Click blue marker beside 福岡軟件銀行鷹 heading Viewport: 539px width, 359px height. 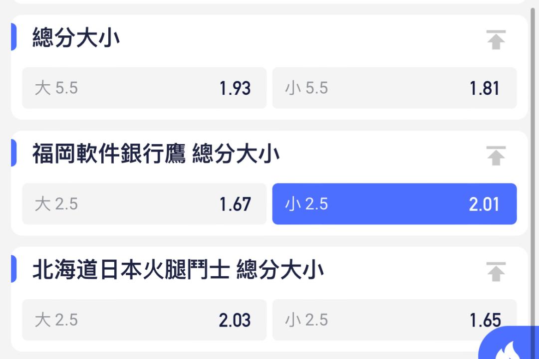click(14, 153)
